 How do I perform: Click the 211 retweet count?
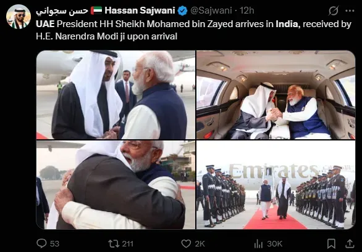point(128,244)
